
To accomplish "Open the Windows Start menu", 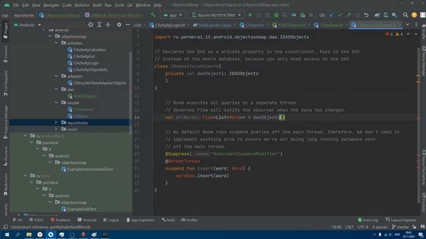I will coord(7,234).
